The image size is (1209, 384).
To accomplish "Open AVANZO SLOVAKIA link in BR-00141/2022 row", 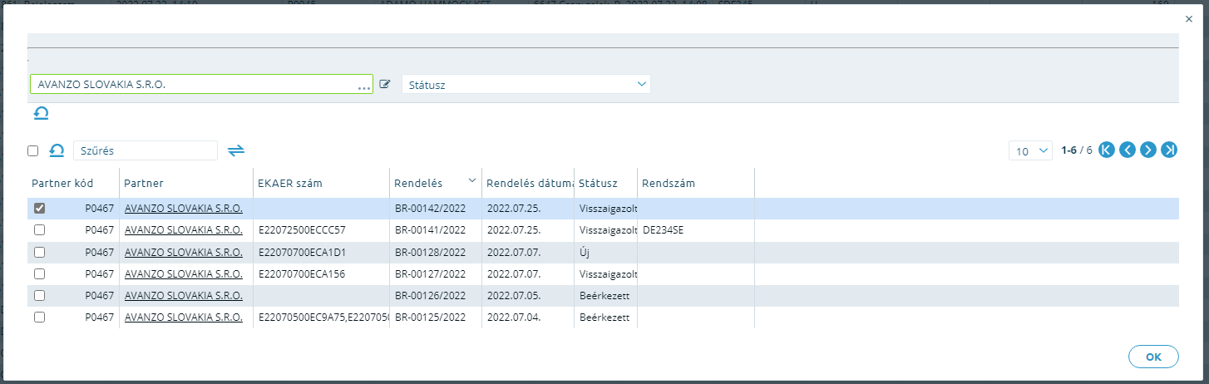I will point(184,230).
